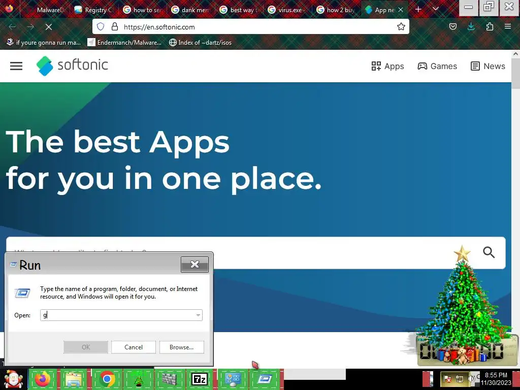The height and width of the screenshot is (390, 520).
Task: Click the scrollbar up arrow
Action: (x=515, y=54)
